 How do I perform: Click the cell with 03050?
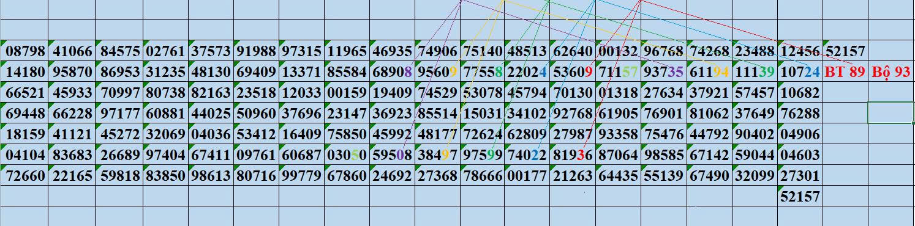pyautogui.click(x=347, y=155)
